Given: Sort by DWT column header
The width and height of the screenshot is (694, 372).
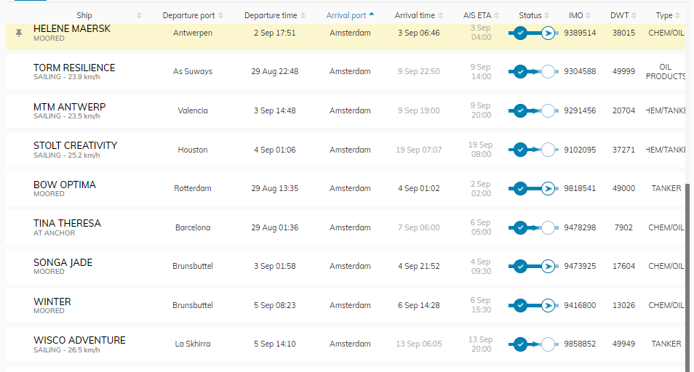Looking at the screenshot, I should tap(620, 15).
